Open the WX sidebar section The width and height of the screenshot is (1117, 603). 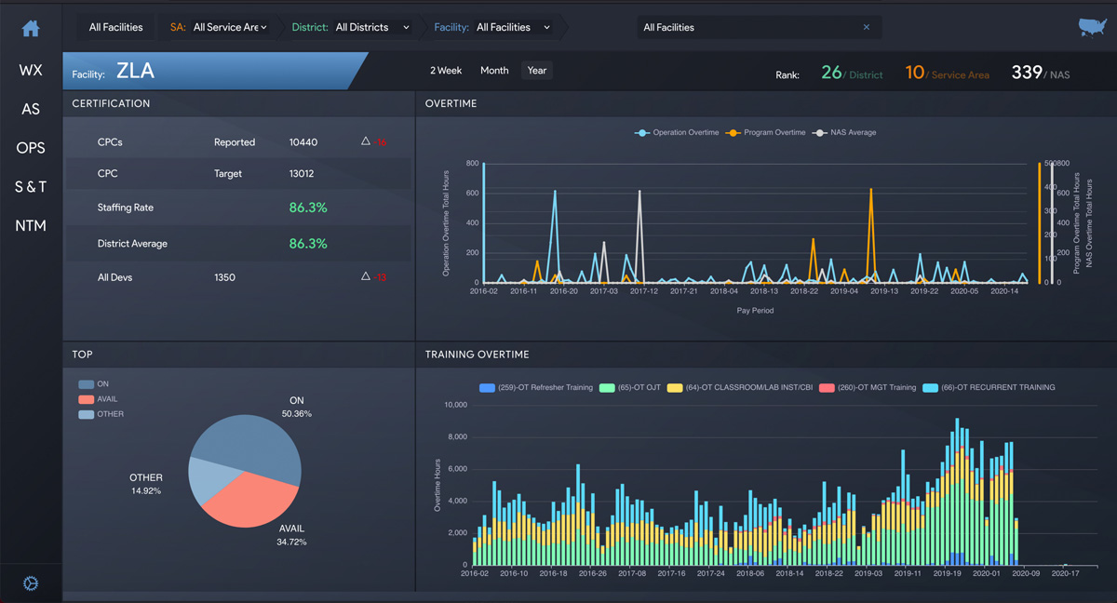[x=31, y=71]
